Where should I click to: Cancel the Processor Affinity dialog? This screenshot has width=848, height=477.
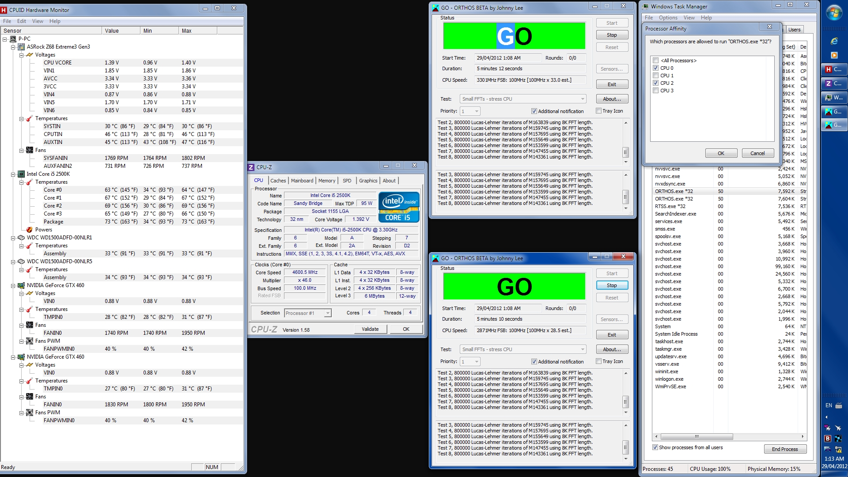point(757,153)
